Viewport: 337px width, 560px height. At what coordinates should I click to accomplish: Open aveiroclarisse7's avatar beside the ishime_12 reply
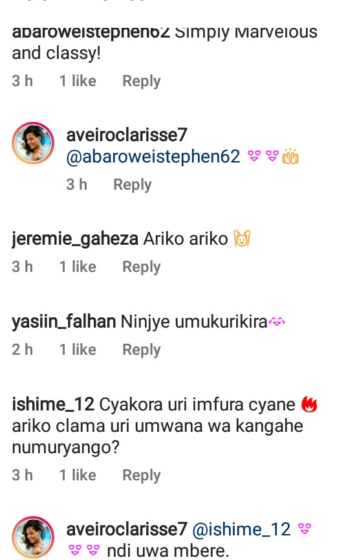coord(33,537)
